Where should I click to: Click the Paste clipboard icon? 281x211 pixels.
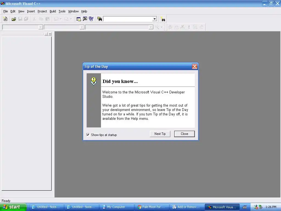pyautogui.click(x=47, y=19)
